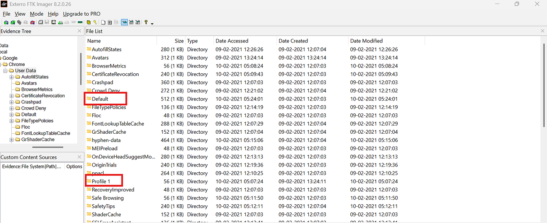The height and width of the screenshot is (223, 547).
Task: Close the File List panel
Action: (x=543, y=31)
